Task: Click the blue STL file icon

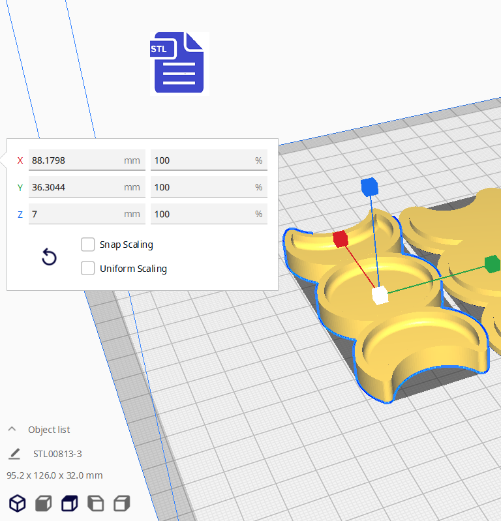Action: pos(179,63)
